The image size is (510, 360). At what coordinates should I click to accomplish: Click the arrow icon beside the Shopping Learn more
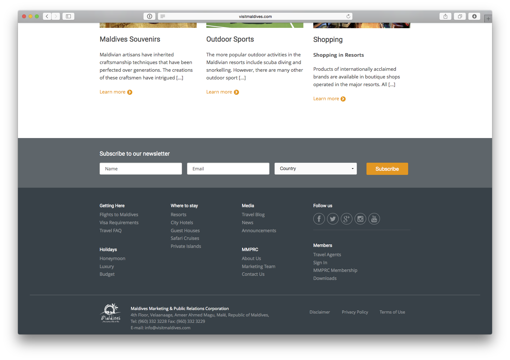343,99
